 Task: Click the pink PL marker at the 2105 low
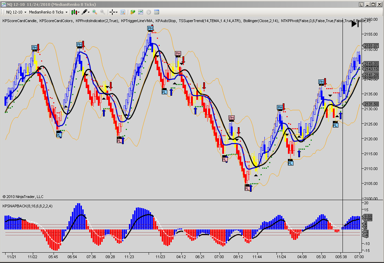tap(247, 189)
